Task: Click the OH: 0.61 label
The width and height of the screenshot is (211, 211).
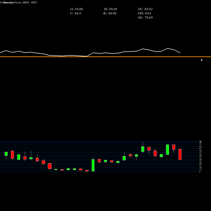Action: pos(144,14)
